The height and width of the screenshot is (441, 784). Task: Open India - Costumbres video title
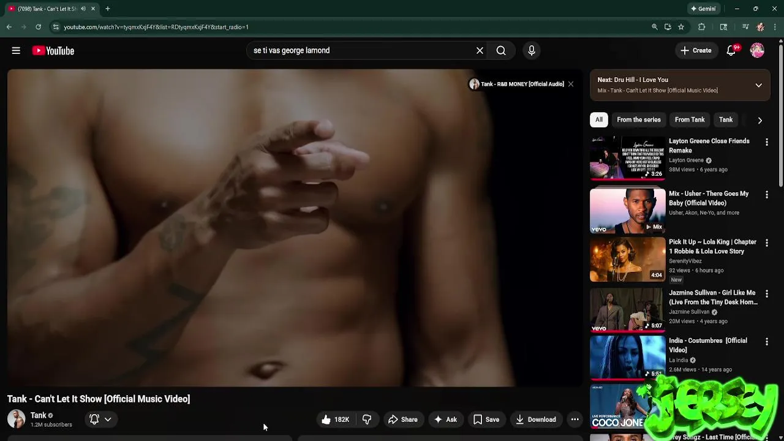708,345
